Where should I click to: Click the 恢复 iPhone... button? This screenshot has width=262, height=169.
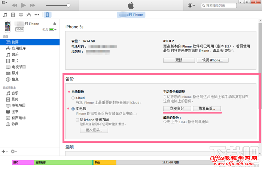click(213, 60)
